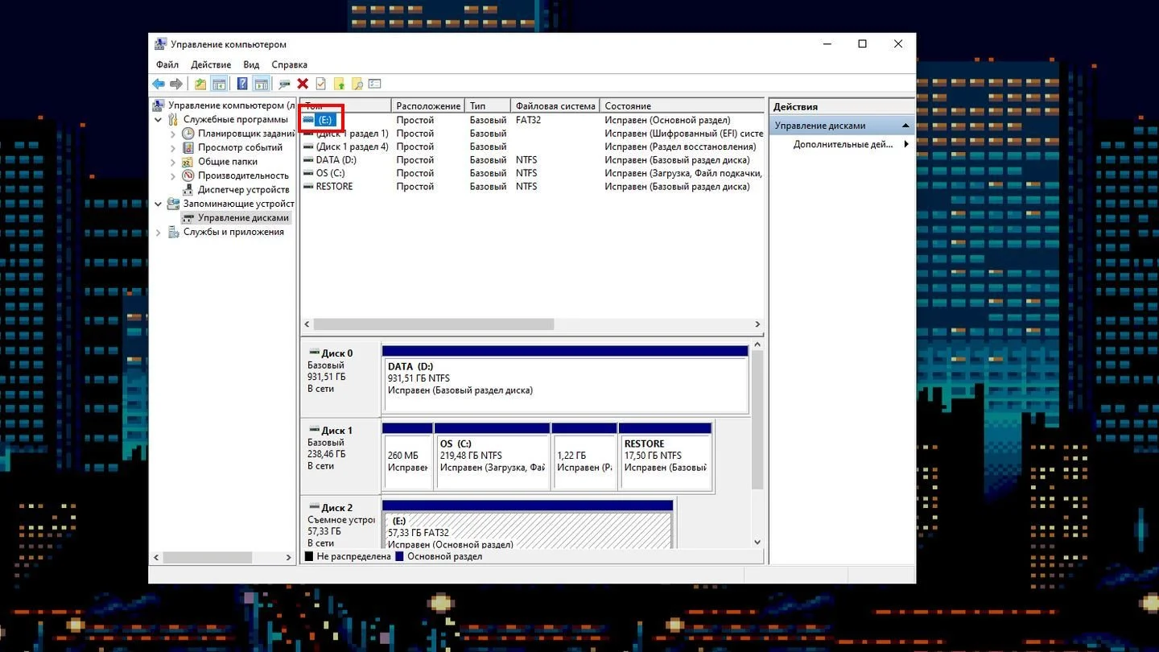Image resolution: width=1159 pixels, height=652 pixels.
Task: Select Диспетчер устройств in the tree
Action: pos(243,190)
